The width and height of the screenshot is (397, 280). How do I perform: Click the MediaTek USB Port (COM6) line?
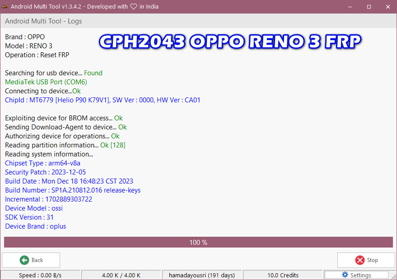(46, 82)
